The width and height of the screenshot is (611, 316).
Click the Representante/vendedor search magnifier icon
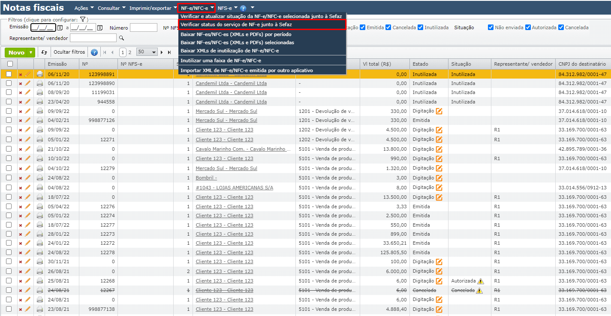[121, 38]
